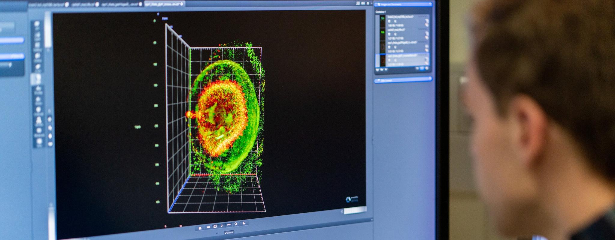Select the first document thumbnail in the documents list
Screen dimensions: 615x240
[x=383, y=21]
